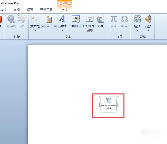Expand the Audio (音频) dropdown arrow
The image size is (167, 144).
coord(148,31)
